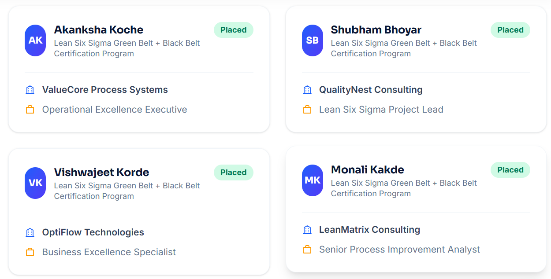Click briefcase icon beside Senior Process Improvement Analyst
551x279 pixels.
tap(307, 250)
